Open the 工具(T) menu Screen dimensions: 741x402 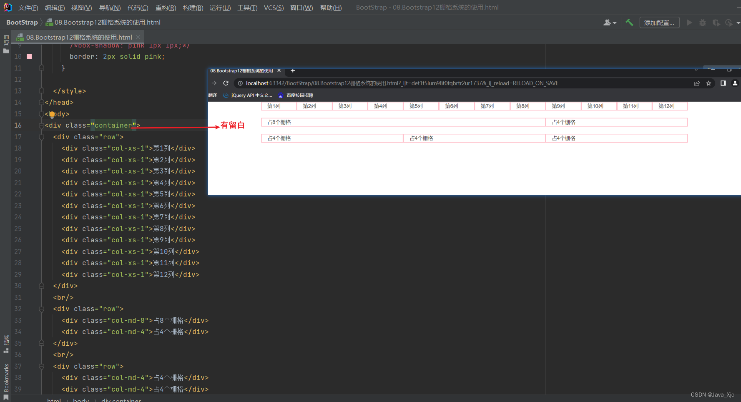pyautogui.click(x=247, y=8)
